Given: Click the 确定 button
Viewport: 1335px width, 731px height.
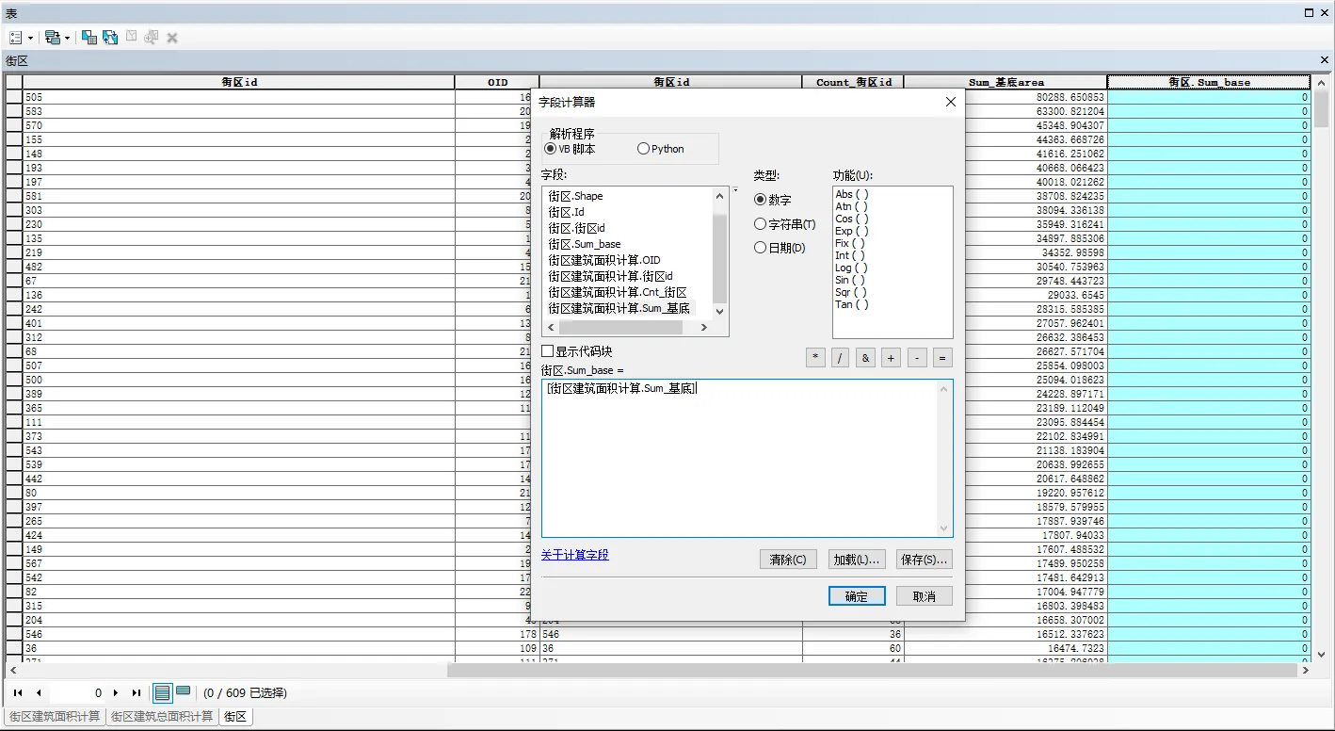Looking at the screenshot, I should 857,596.
